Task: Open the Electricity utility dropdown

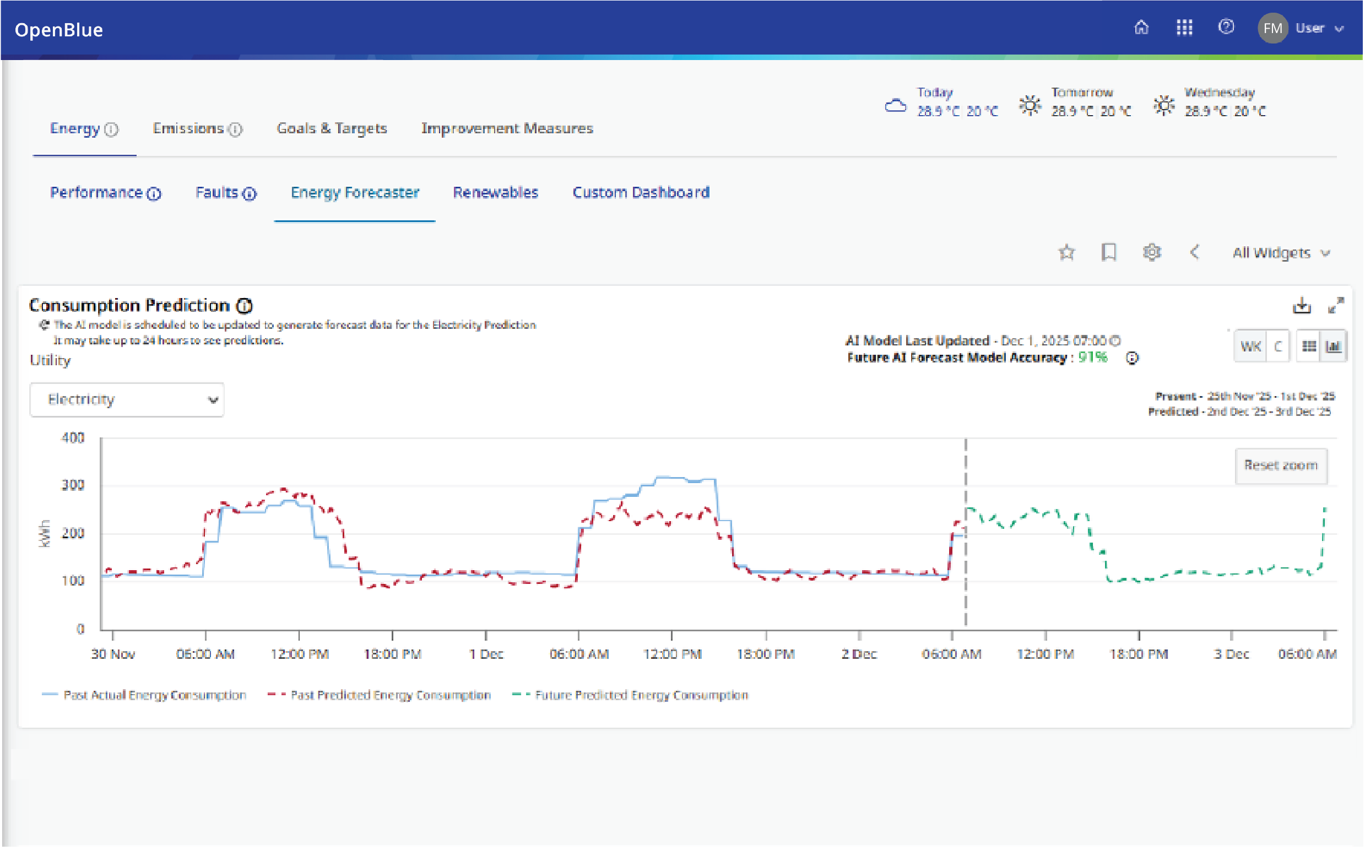Action: [127, 400]
